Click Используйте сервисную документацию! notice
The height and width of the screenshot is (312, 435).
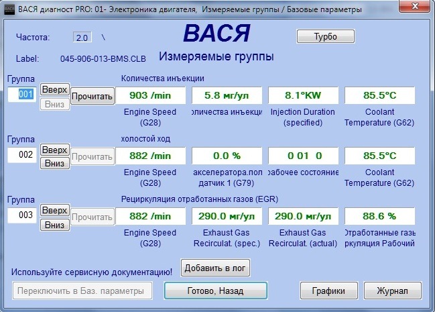[x=92, y=272]
